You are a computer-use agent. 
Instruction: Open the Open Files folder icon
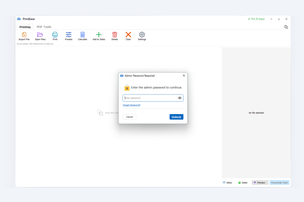[x=40, y=35]
